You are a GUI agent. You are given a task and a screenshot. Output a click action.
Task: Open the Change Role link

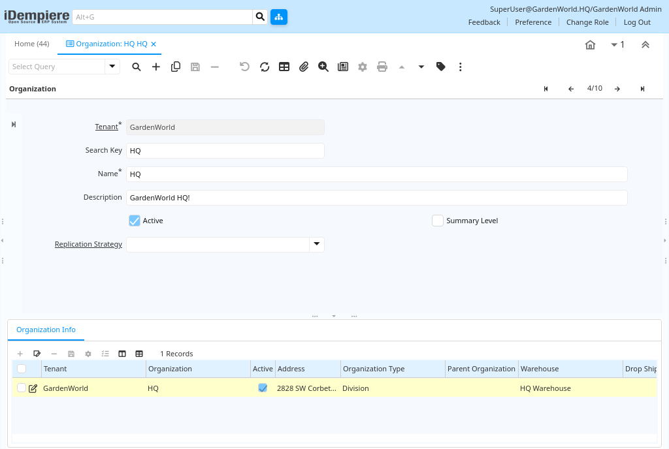[x=587, y=22]
